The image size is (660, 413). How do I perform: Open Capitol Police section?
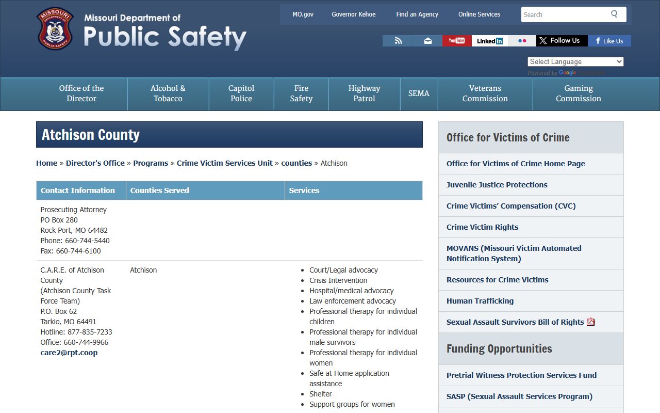coord(241,93)
